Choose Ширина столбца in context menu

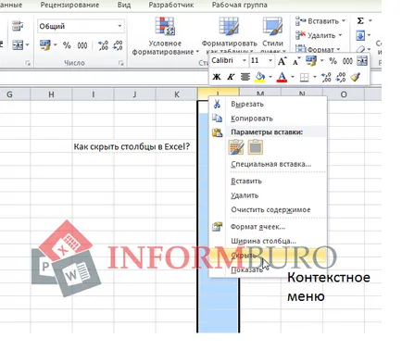(x=263, y=241)
